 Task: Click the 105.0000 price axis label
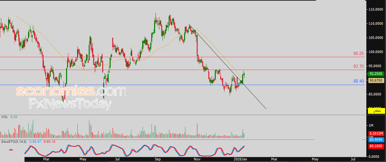(376, 38)
